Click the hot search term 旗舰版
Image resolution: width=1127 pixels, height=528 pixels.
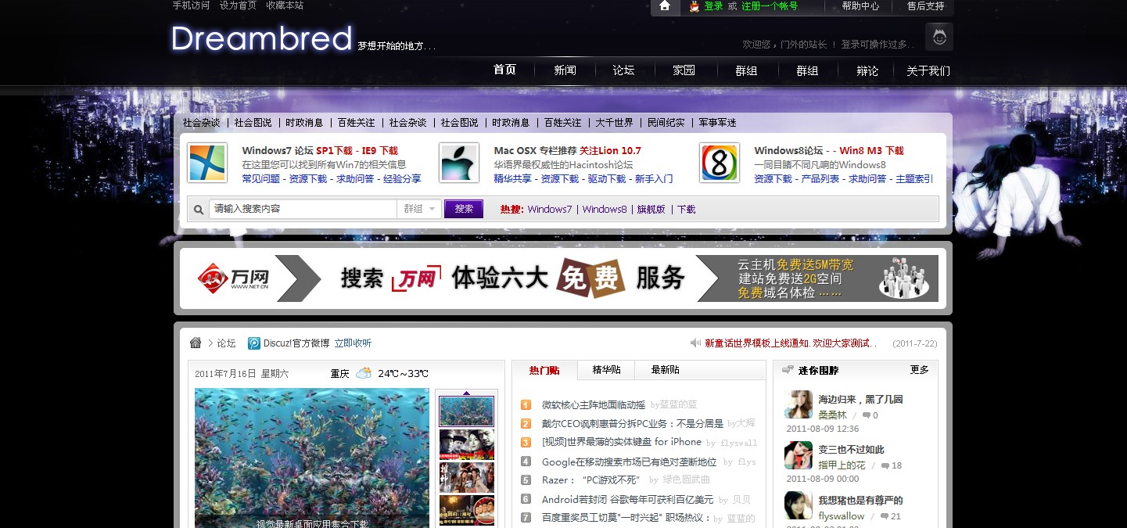[x=651, y=210]
